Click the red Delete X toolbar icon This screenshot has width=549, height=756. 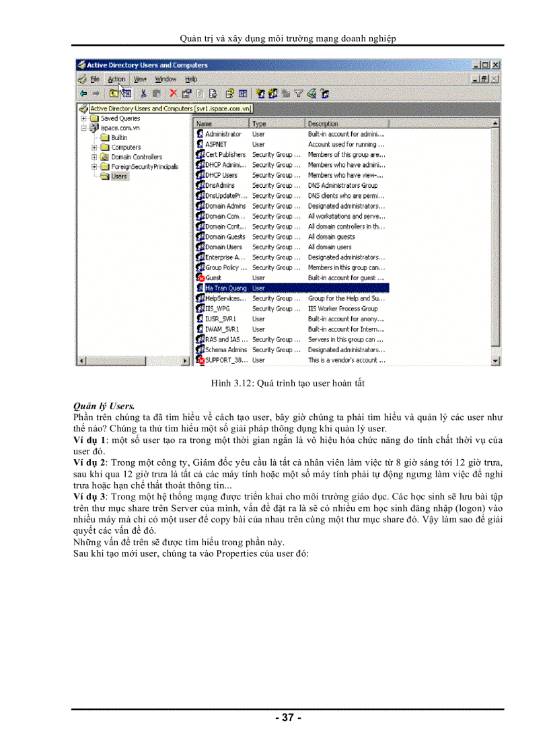click(x=173, y=94)
